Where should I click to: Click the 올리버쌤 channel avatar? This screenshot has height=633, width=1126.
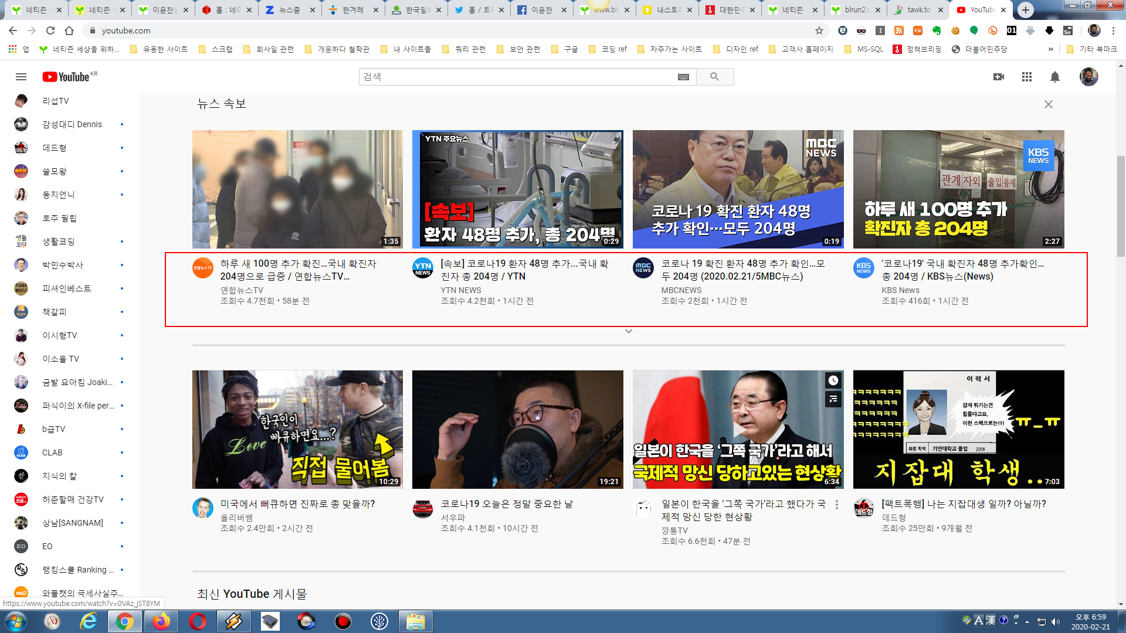tap(203, 508)
